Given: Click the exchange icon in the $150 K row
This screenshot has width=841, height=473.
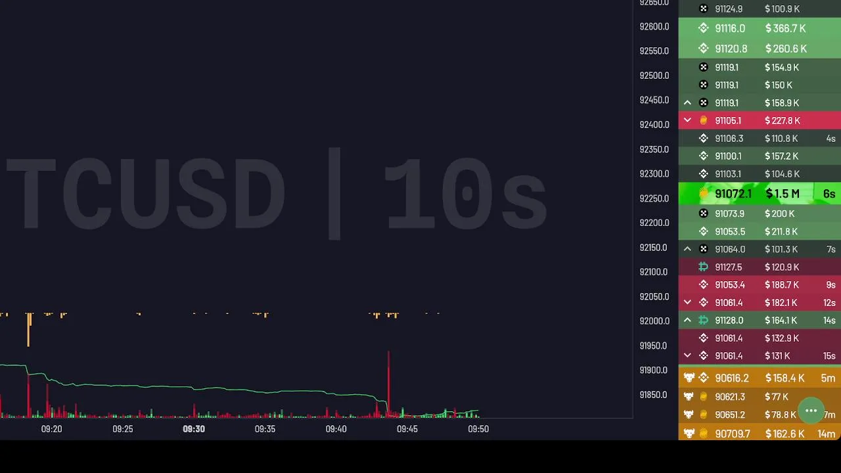Looking at the screenshot, I should point(703,85).
